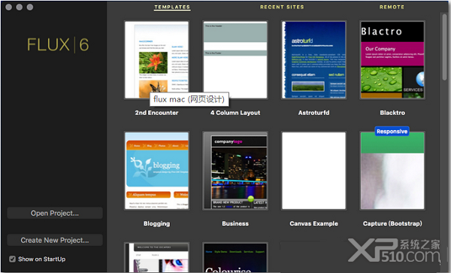The width and height of the screenshot is (451, 273).
Task: Switch to the Recent Sites tab
Action: 282,7
